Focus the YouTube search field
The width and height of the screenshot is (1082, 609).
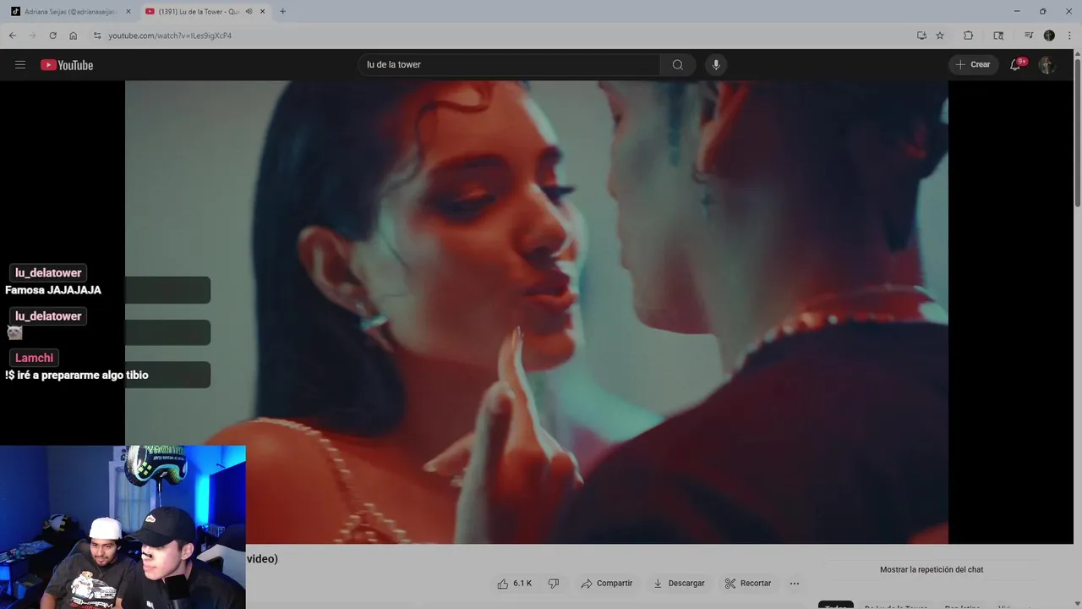pyautogui.click(x=510, y=65)
